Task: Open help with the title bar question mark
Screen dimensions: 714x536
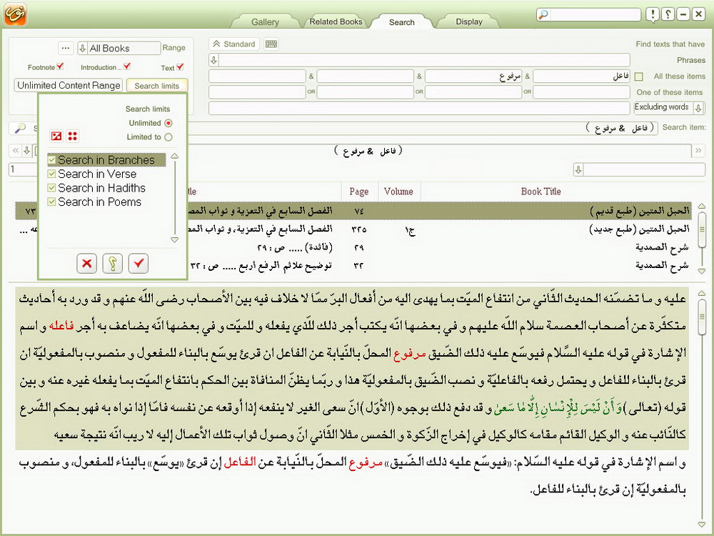Action: coord(668,14)
